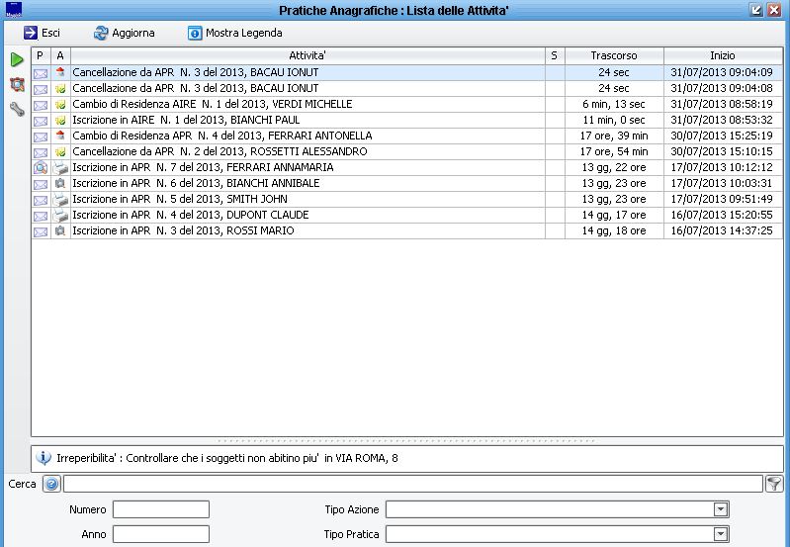Click printer icon on DUPONT CLAUDE row
Screen dimensions: 790x547
click(x=60, y=216)
